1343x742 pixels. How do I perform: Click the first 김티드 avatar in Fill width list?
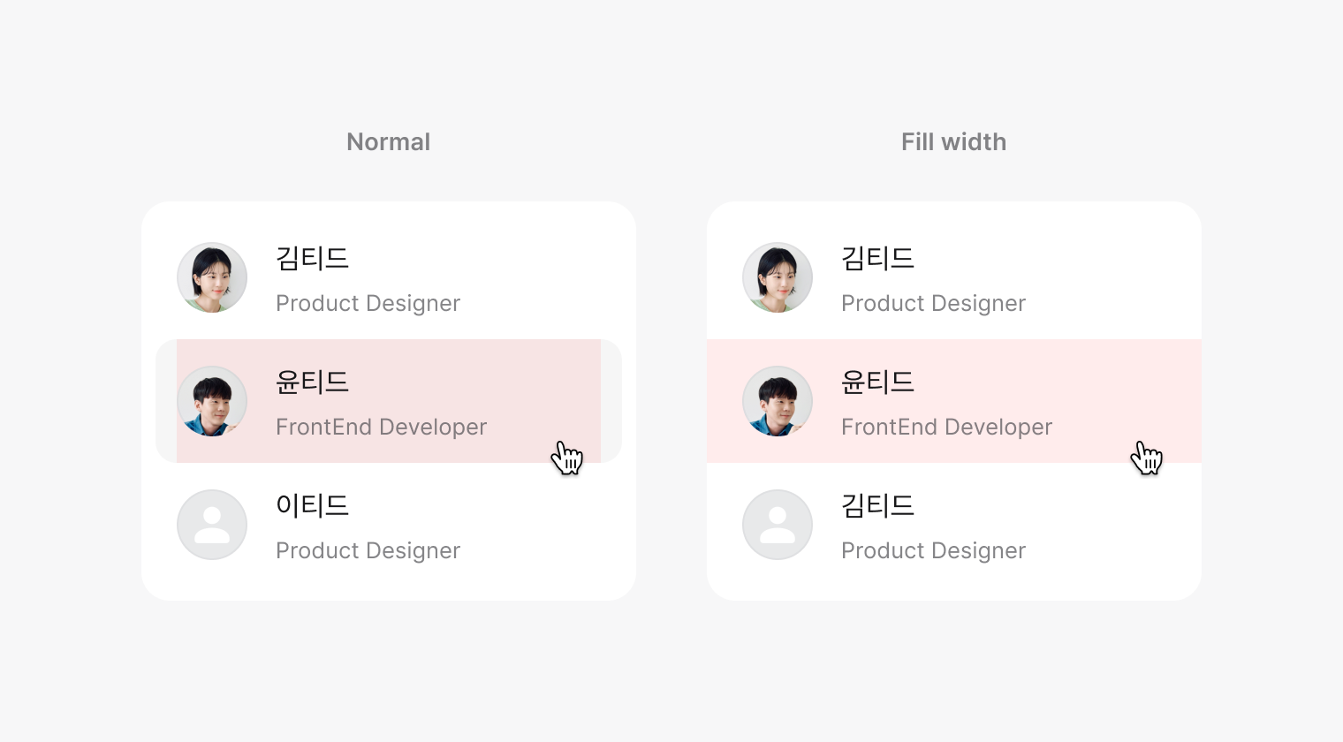tap(778, 277)
